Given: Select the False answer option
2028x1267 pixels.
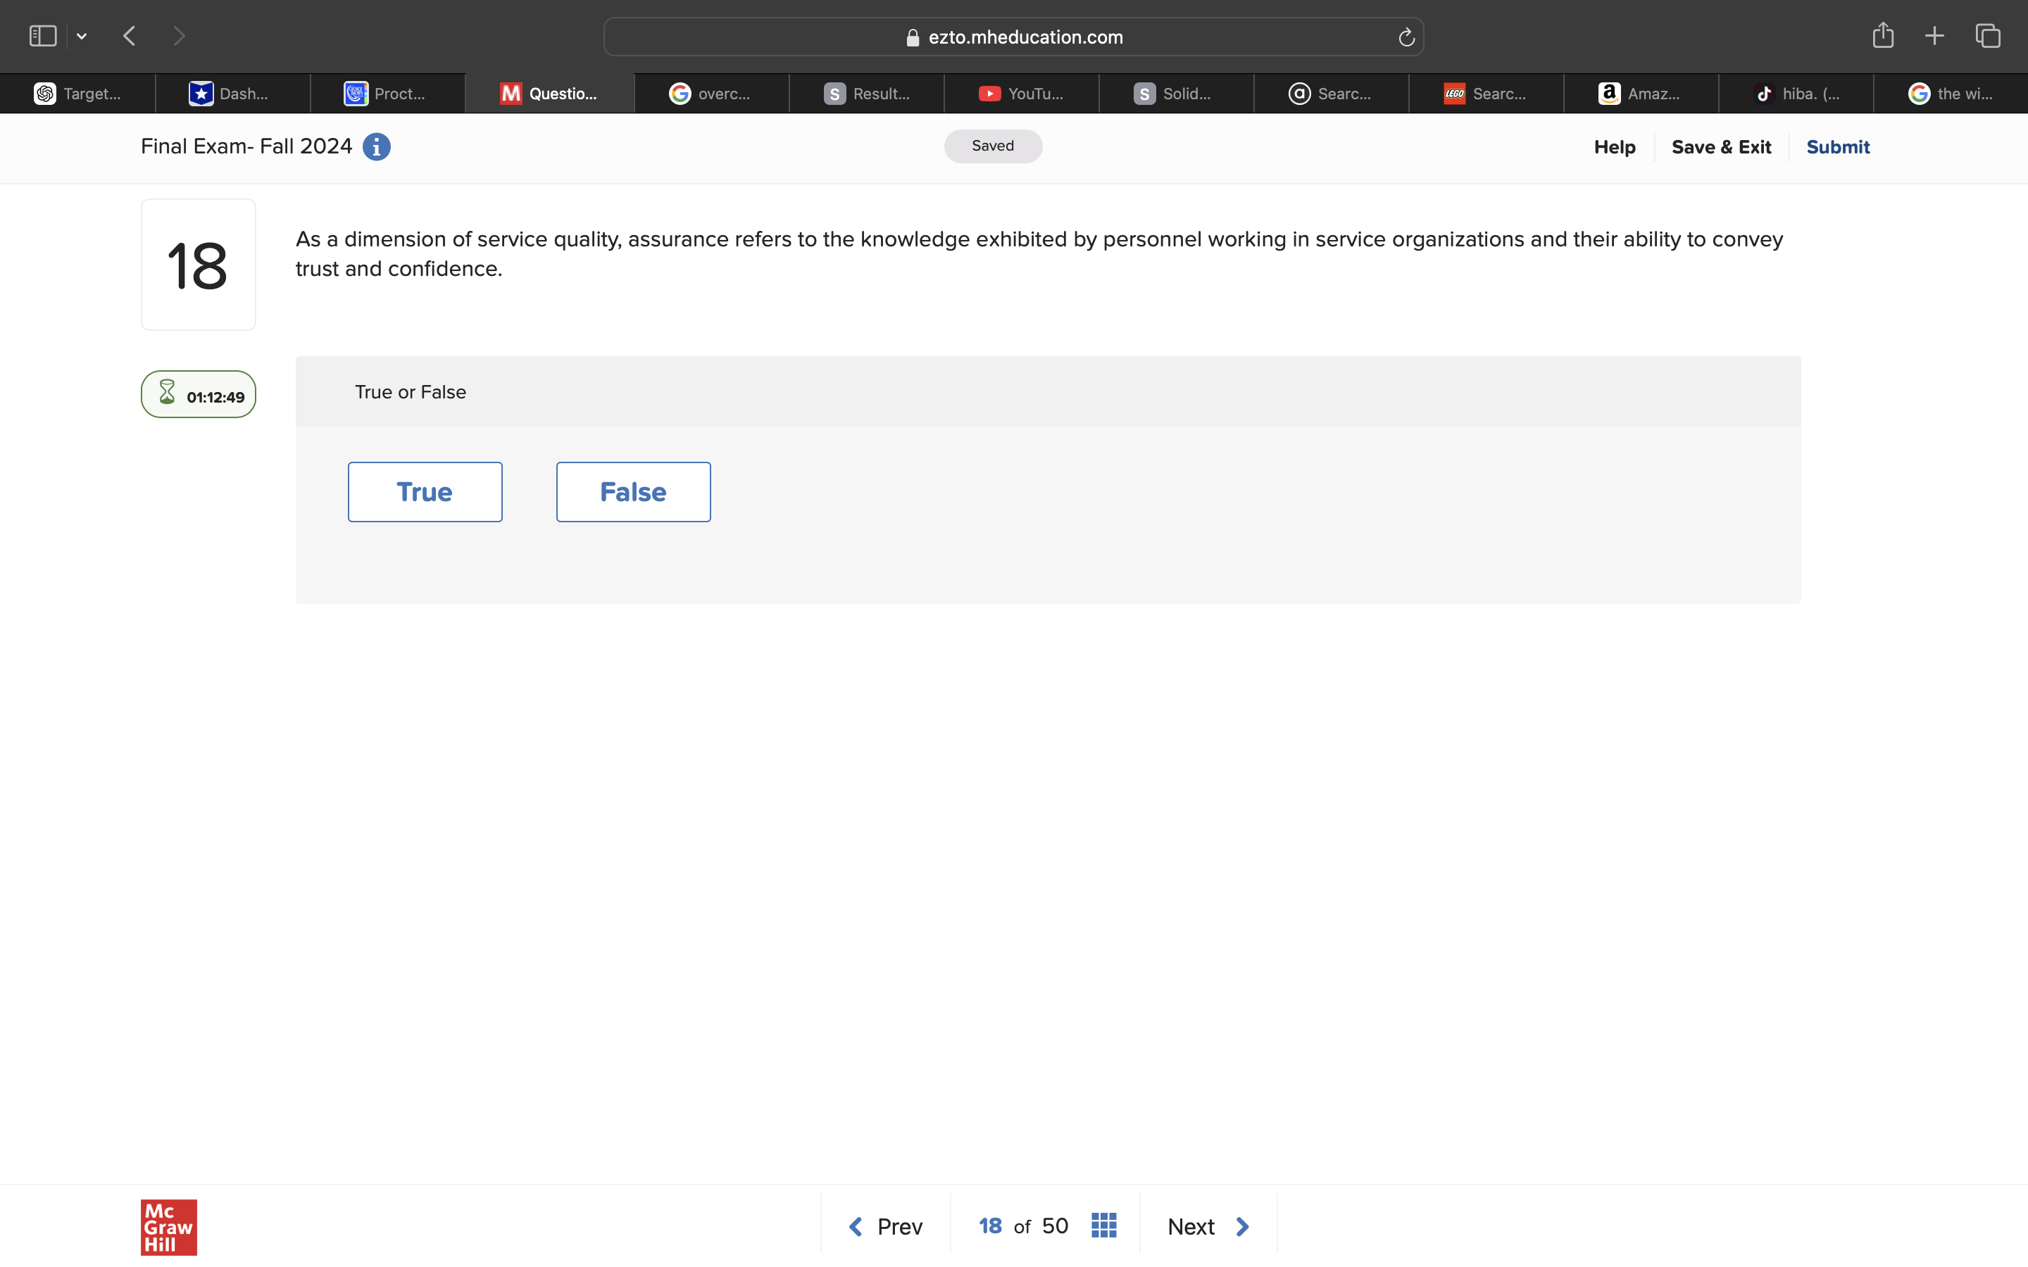Looking at the screenshot, I should (633, 491).
